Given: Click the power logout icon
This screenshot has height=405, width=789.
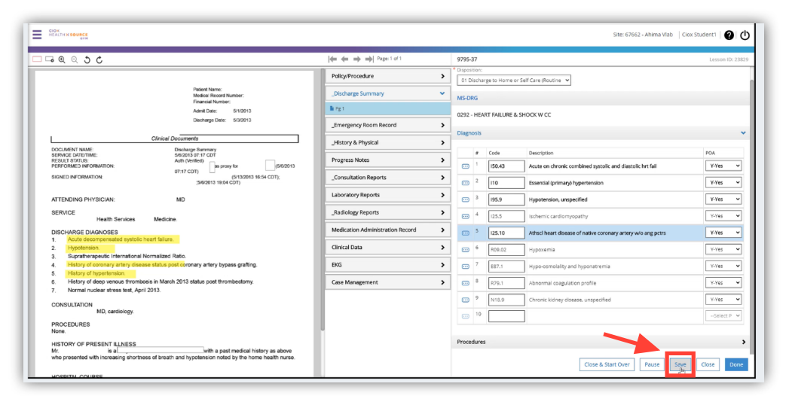Looking at the screenshot, I should [x=745, y=35].
